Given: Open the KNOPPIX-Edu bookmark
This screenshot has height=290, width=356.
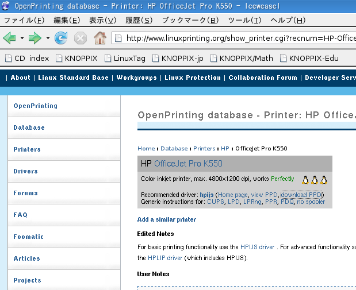Looking at the screenshot, I should click(x=309, y=58).
